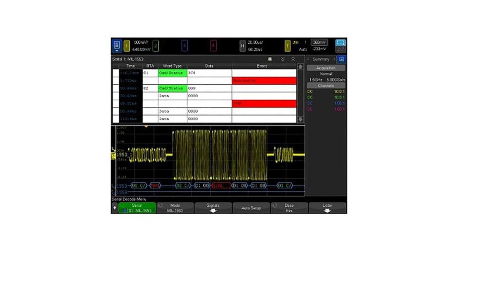Click the trigger T badge icon
Image resolution: width=503 pixels, height=282 pixels.
pos(288,46)
